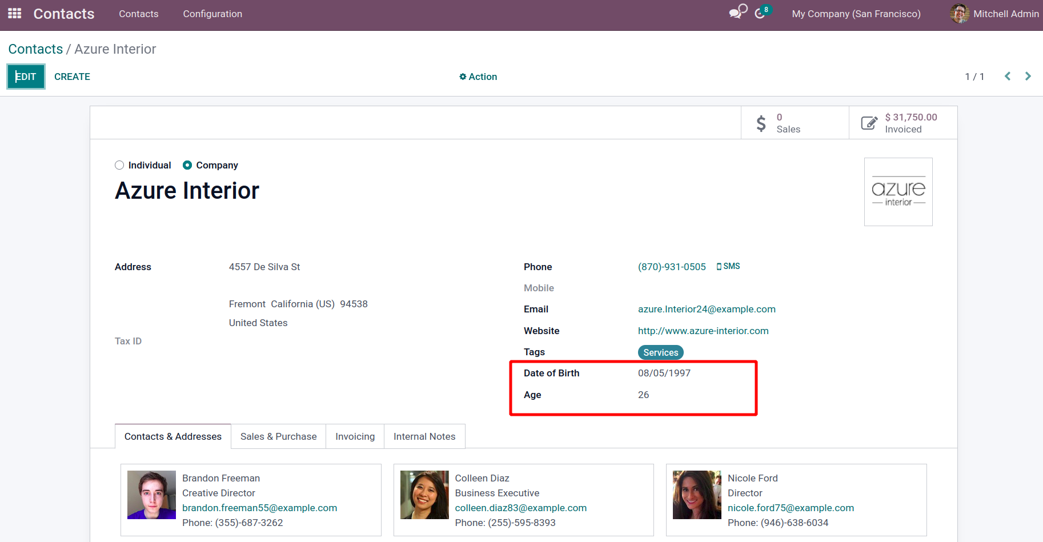Screen dimensions: 1043x542
Task: Switch to Invoicing tab
Action: [x=355, y=436]
